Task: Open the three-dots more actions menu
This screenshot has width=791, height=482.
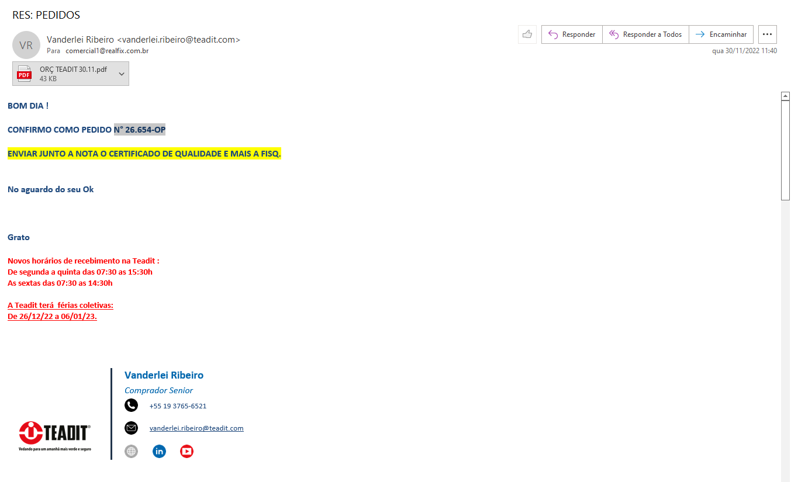Action: [767, 34]
